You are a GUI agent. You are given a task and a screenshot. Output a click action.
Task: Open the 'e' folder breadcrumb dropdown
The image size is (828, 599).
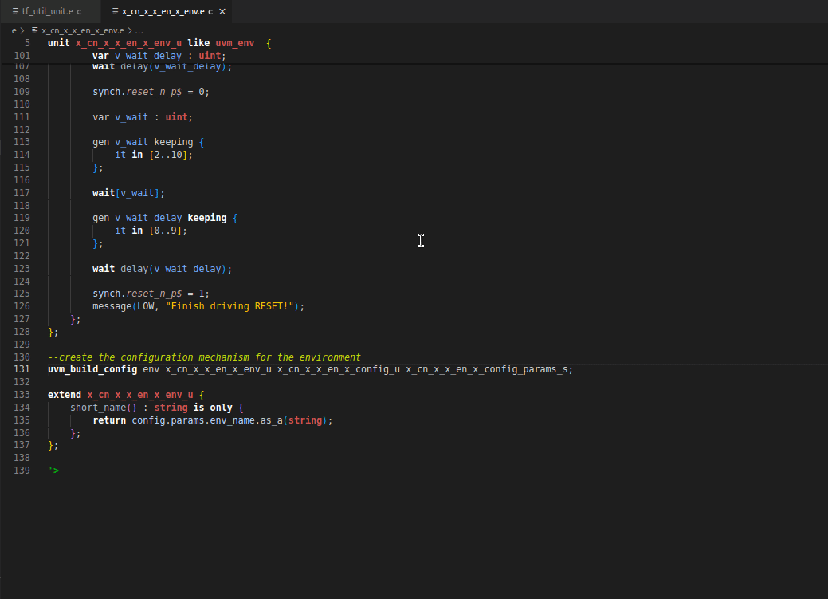13,30
